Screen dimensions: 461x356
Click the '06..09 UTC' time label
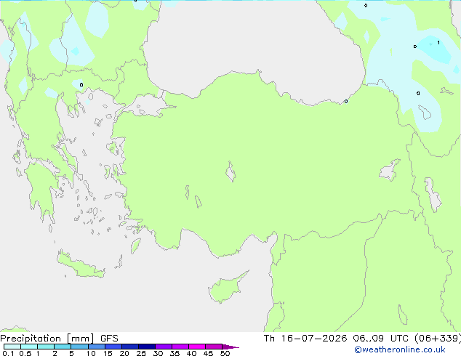coord(380,339)
